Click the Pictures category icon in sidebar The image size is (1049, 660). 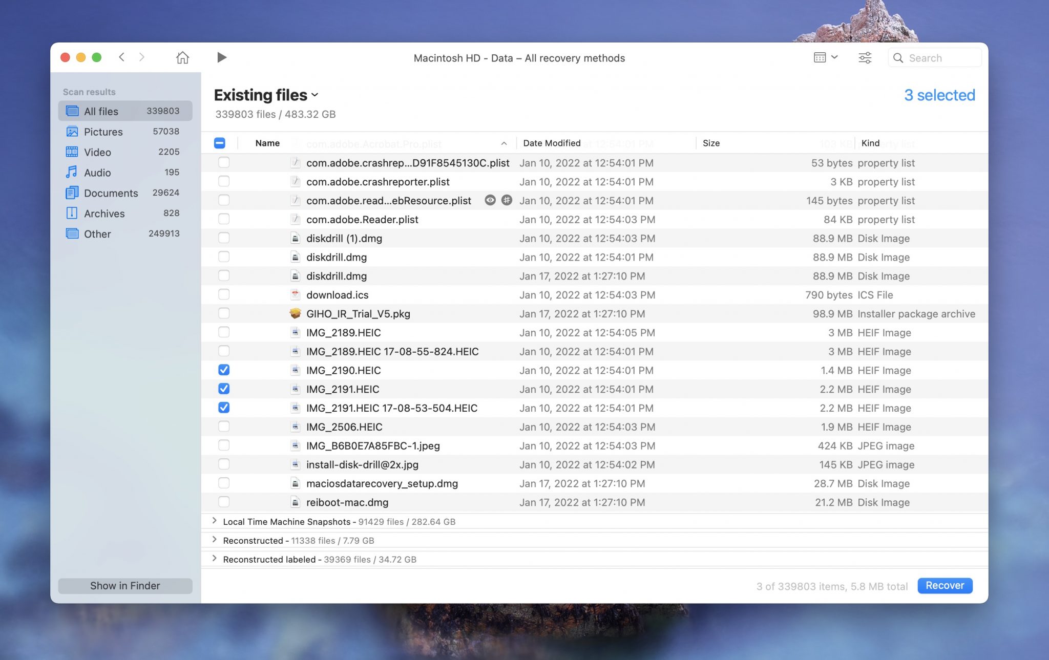(x=73, y=132)
